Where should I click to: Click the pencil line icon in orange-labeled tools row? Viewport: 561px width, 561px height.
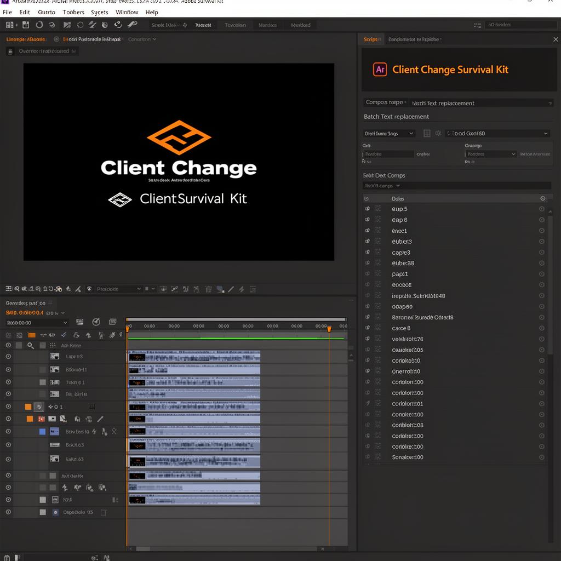click(101, 419)
